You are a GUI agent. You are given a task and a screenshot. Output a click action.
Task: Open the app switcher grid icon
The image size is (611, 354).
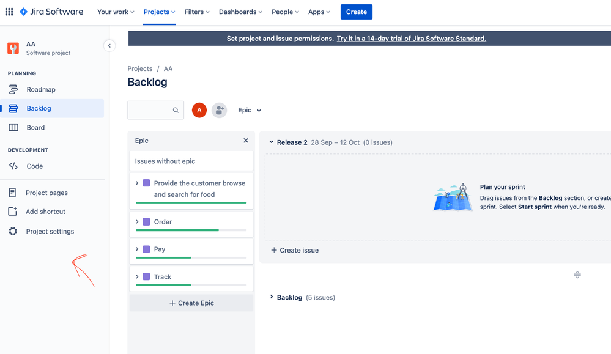click(x=9, y=12)
